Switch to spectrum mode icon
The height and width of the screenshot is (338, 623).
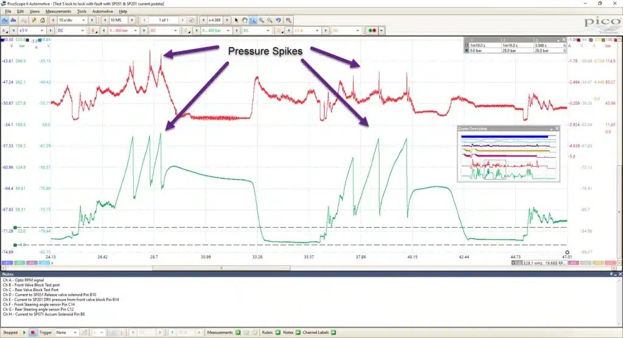click(13, 20)
